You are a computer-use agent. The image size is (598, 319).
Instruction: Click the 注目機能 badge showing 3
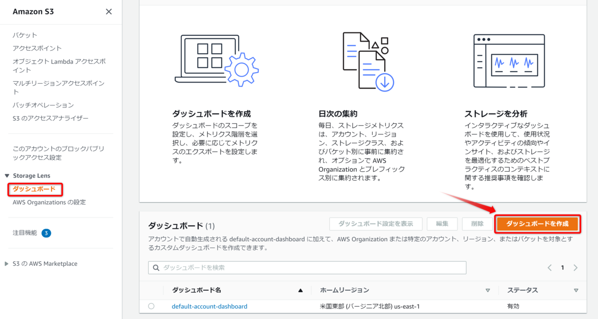click(46, 233)
